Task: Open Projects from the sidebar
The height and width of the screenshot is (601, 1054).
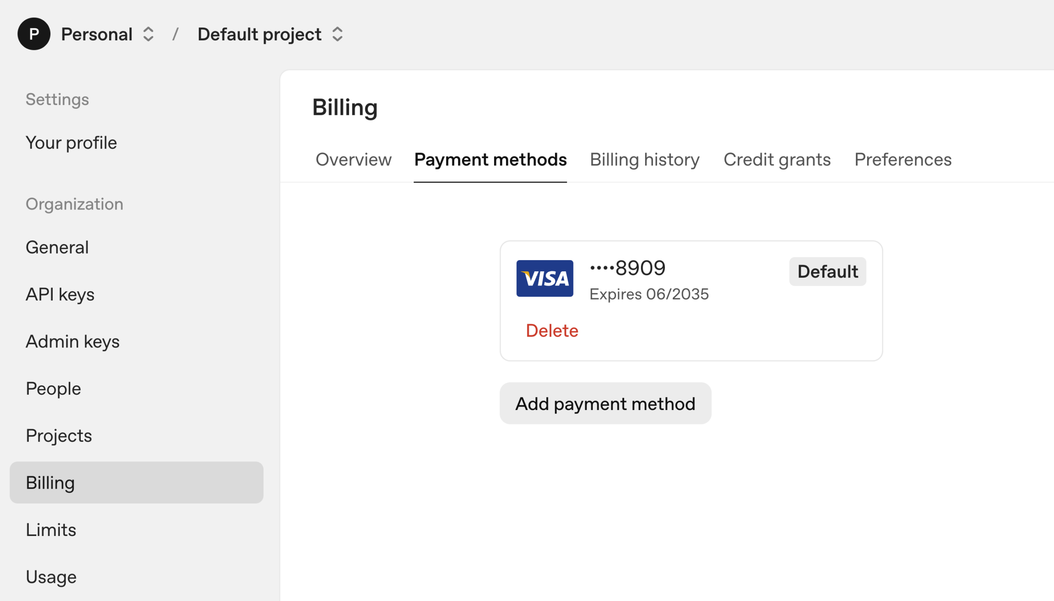Action: click(x=58, y=436)
